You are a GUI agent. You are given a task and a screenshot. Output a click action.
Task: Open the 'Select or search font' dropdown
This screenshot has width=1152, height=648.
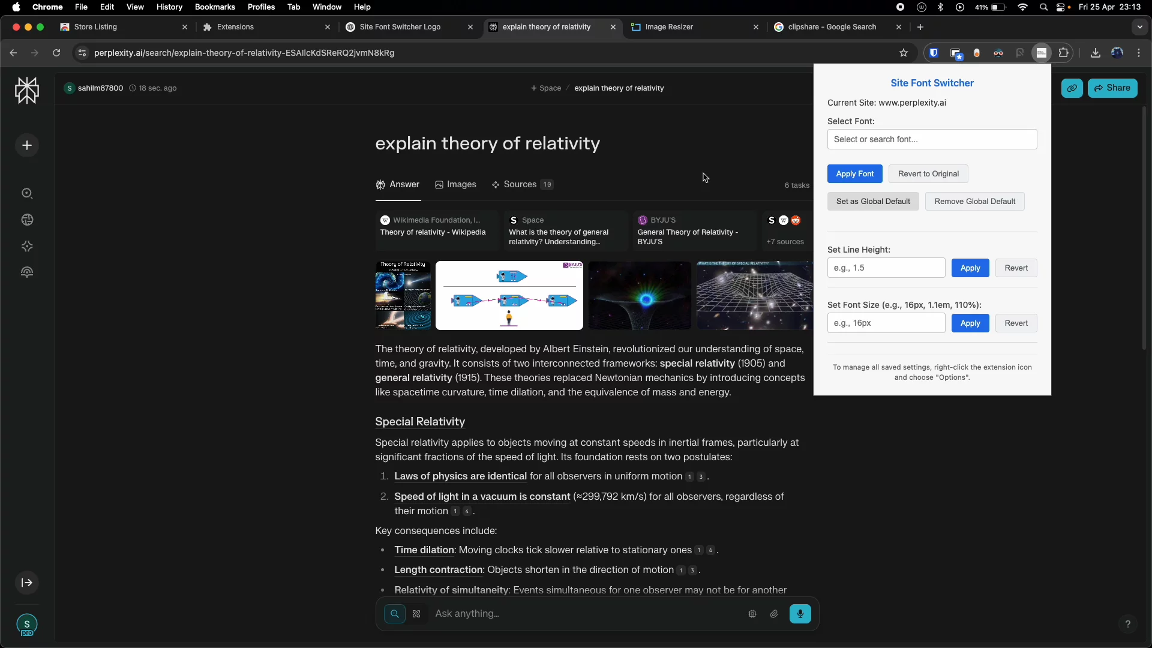932,139
